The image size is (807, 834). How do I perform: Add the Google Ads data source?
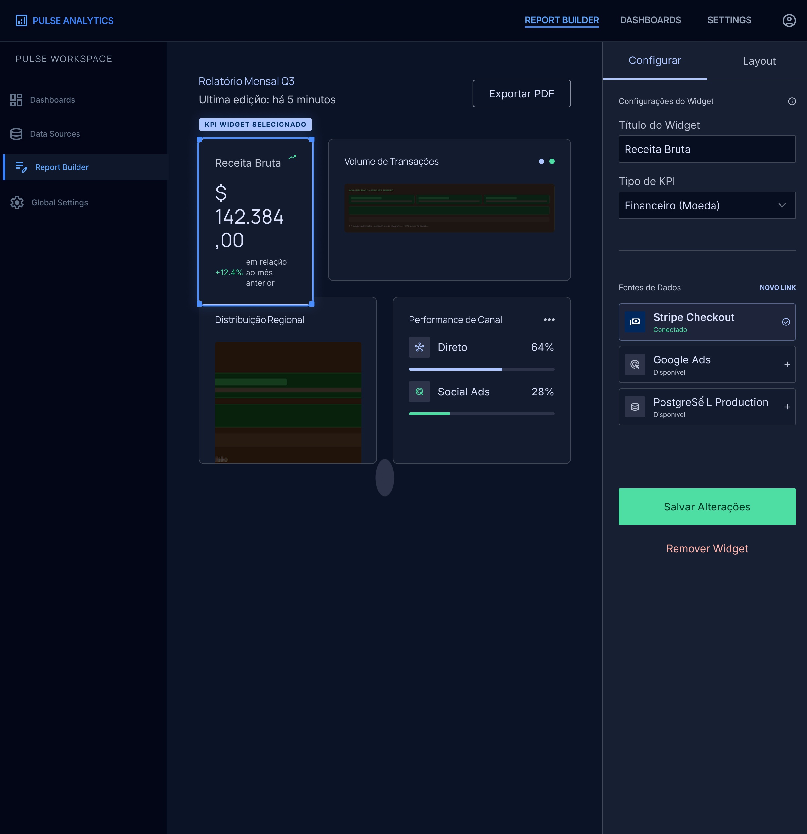787,365
